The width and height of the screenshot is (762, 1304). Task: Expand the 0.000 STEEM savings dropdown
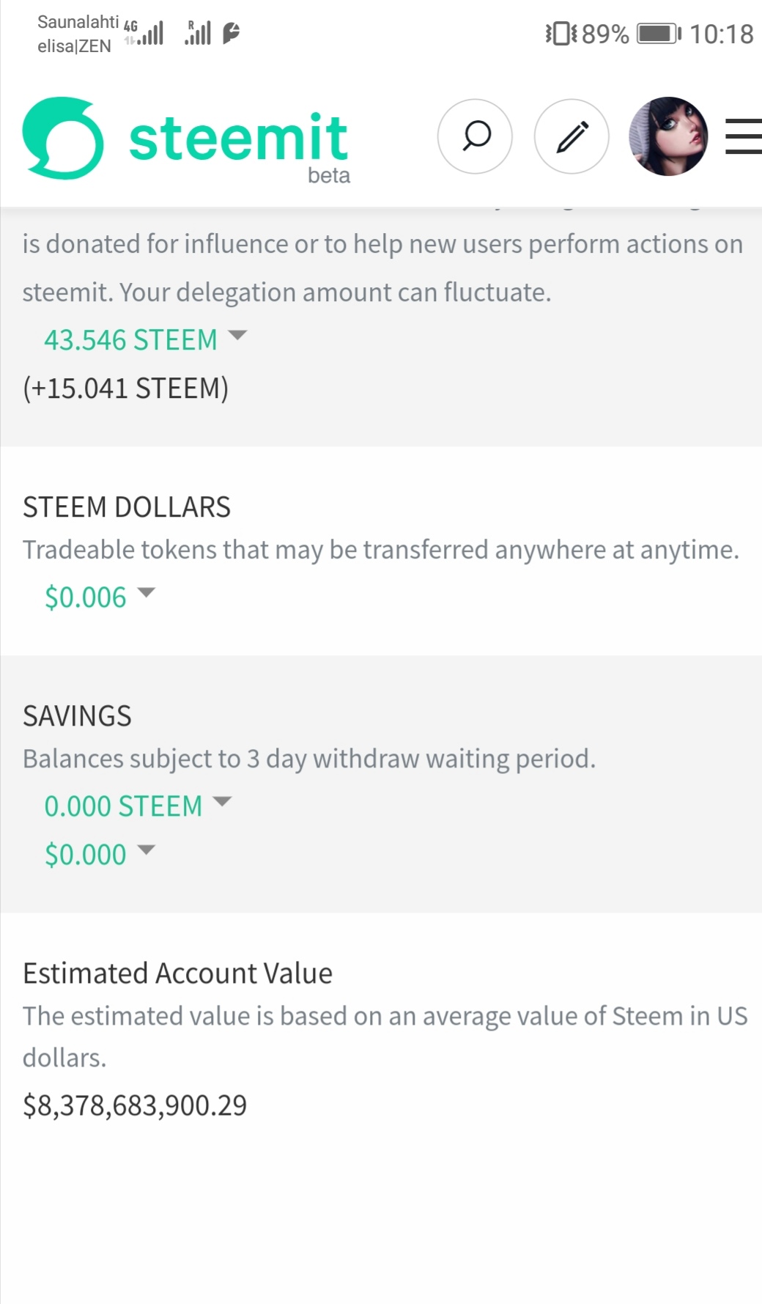point(138,806)
